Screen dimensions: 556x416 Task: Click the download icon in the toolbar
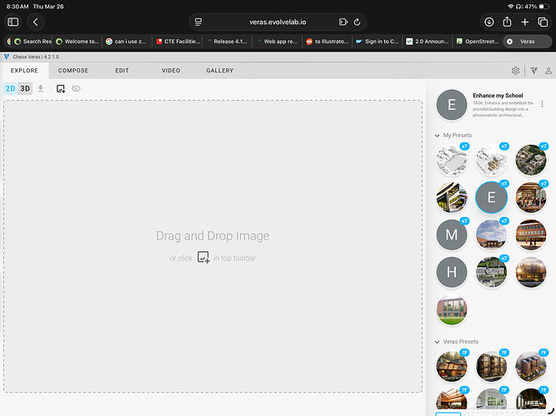(40, 88)
